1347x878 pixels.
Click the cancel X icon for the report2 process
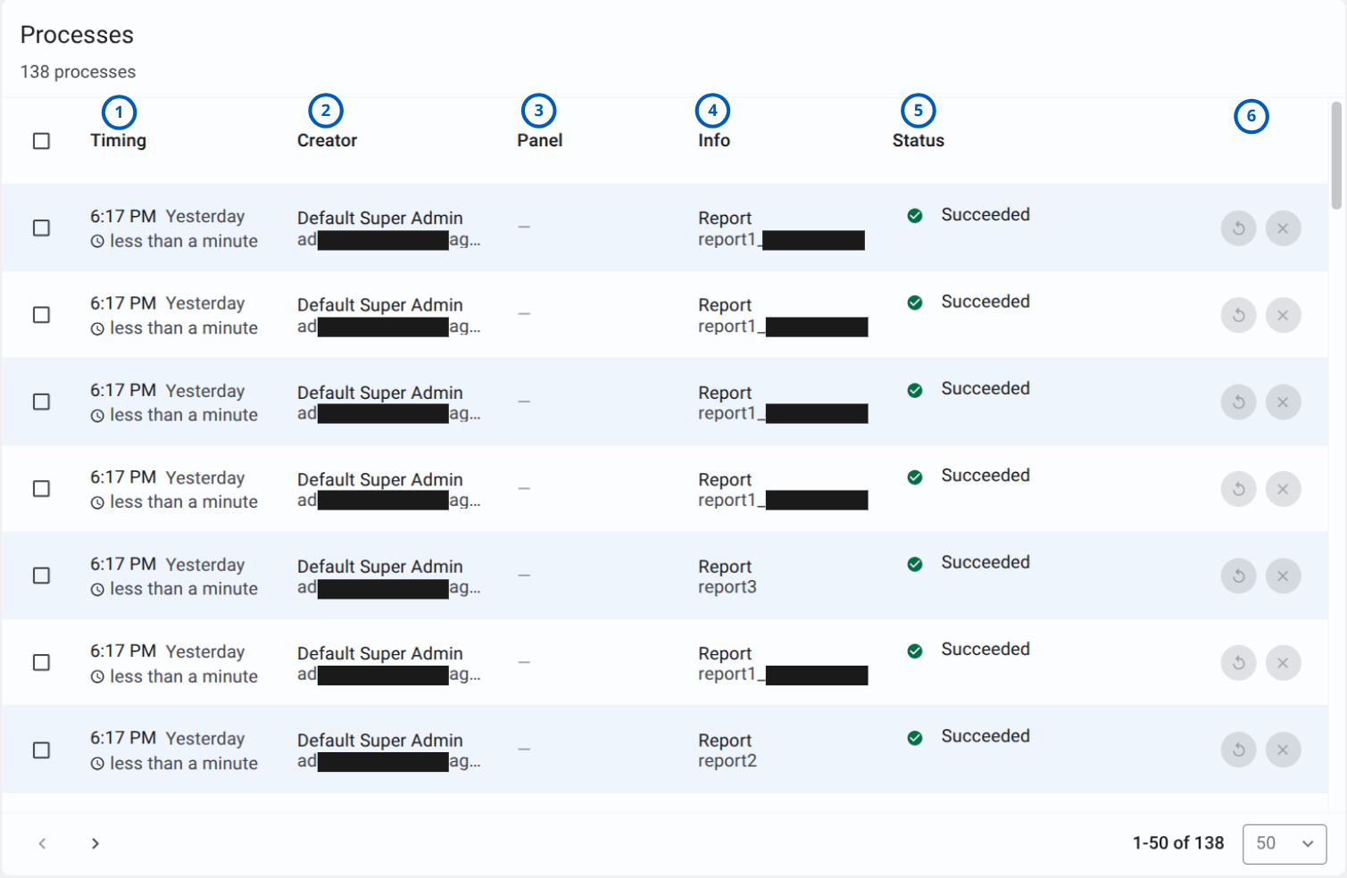[x=1283, y=750]
